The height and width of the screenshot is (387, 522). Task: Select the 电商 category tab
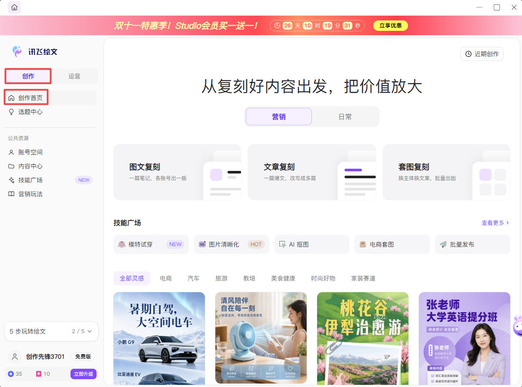166,278
